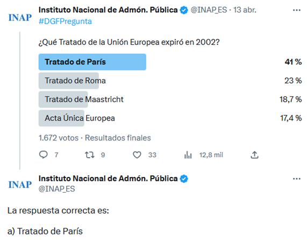The width and height of the screenshot is (307, 240).
Task: Open view analytics bar chart icon
Action: point(188,155)
